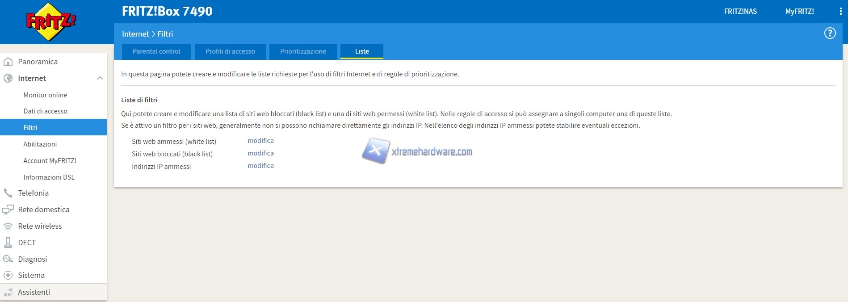Edit the white list via modifica

(x=260, y=141)
